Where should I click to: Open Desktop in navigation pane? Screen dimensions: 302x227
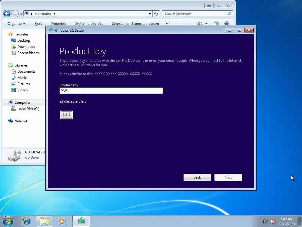click(24, 40)
